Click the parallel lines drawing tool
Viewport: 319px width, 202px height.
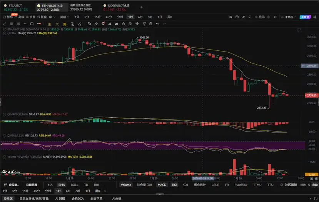[12, 24]
